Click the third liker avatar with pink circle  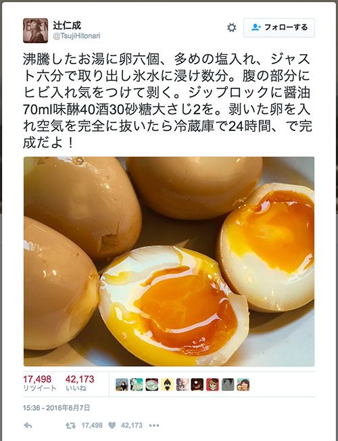[x=152, y=384]
